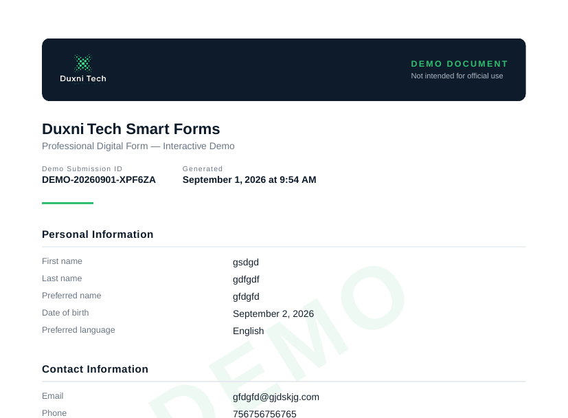Select the email 'gfdgfd@gjdskjg.com'
Image resolution: width=568 pixels, height=418 pixels.
tap(275, 397)
